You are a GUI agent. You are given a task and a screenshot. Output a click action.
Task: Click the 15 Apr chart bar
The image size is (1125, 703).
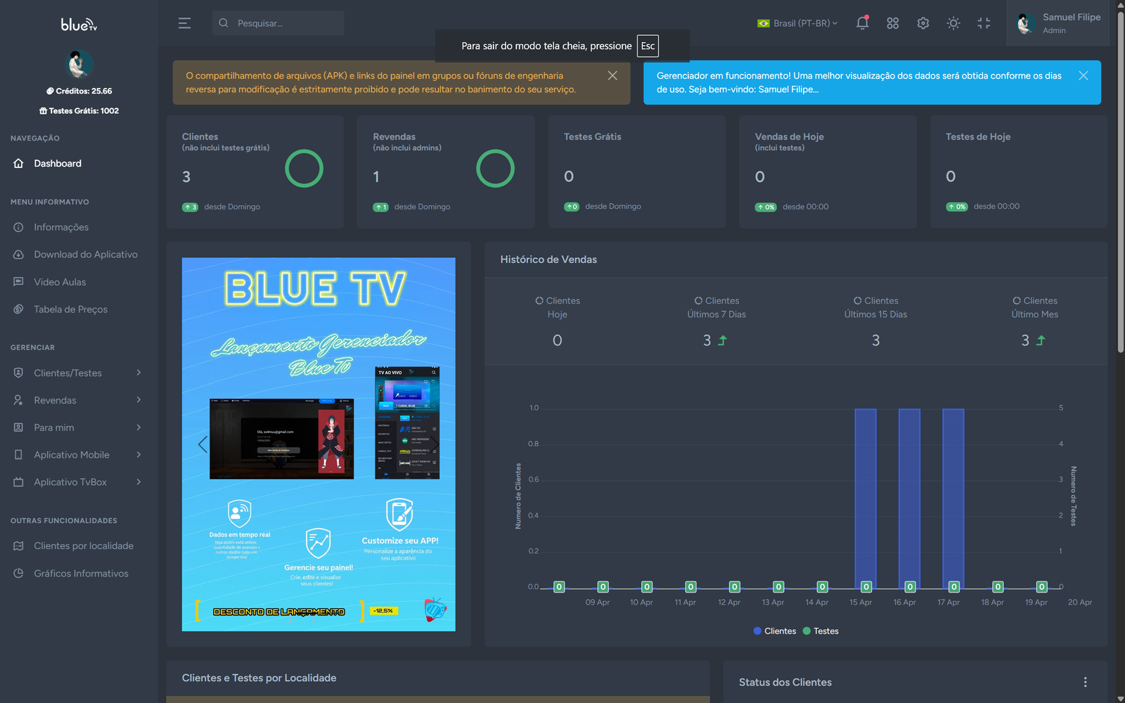point(866,498)
